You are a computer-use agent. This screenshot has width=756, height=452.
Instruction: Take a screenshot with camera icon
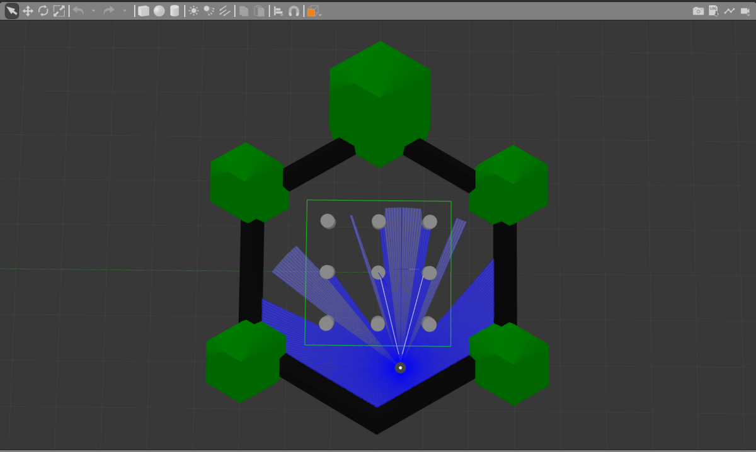698,11
